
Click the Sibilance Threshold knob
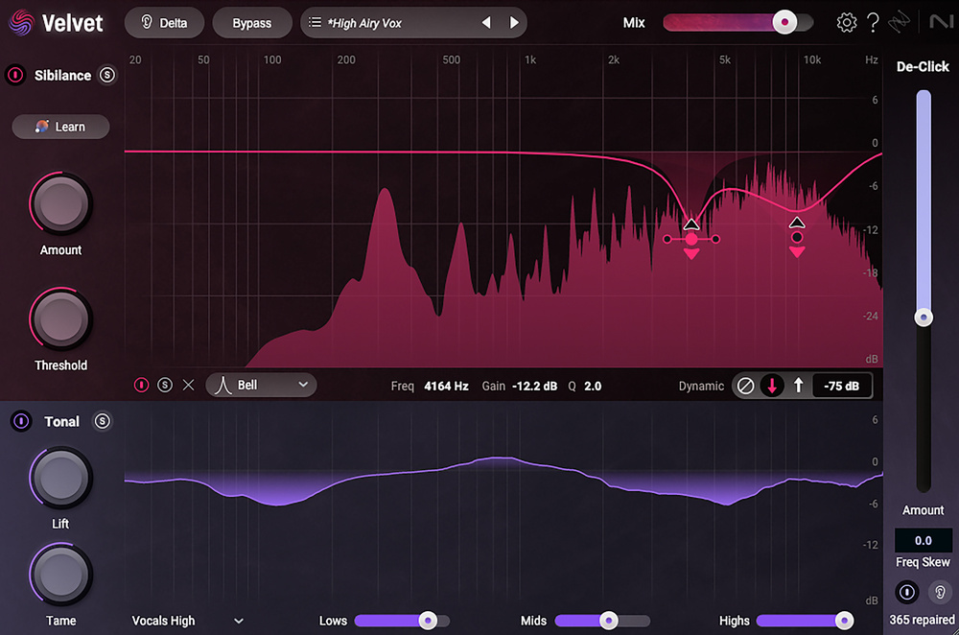tap(60, 319)
